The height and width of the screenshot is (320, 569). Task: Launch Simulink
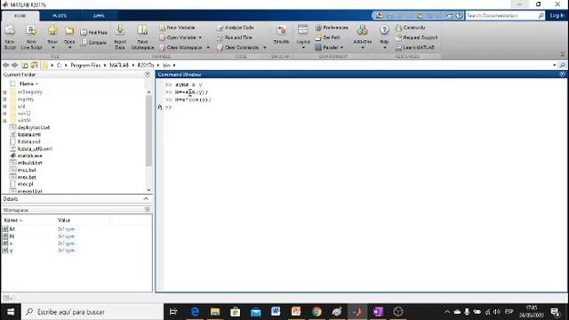(x=281, y=35)
